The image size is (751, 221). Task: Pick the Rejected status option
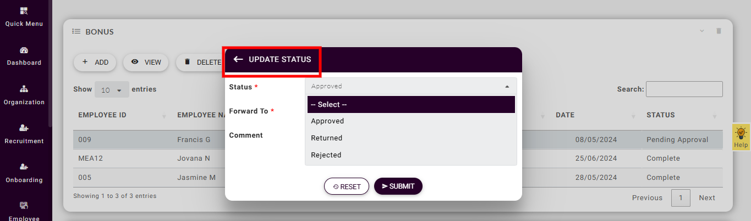pyautogui.click(x=326, y=155)
